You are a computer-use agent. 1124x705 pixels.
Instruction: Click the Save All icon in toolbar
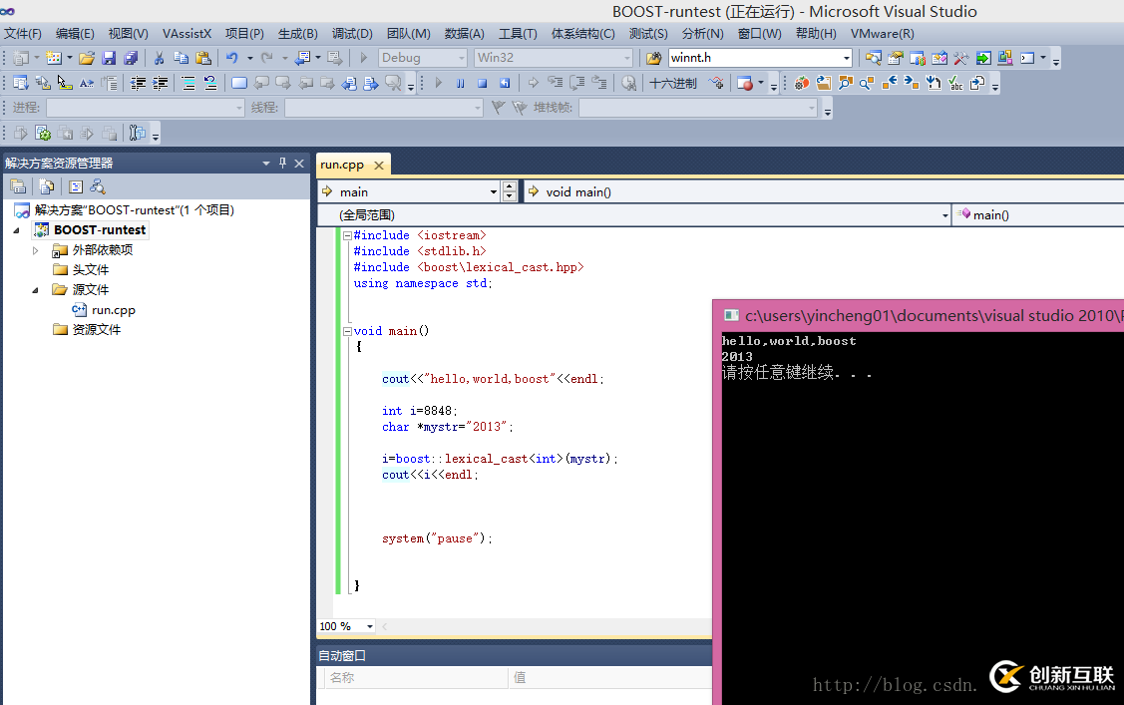coord(131,58)
